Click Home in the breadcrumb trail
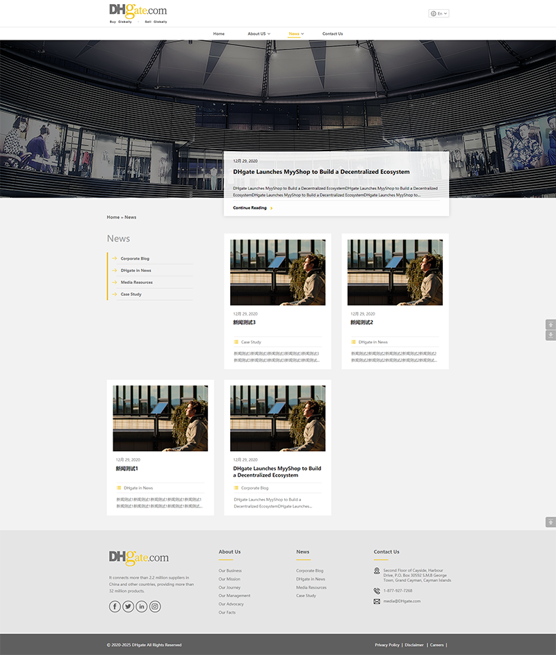Image resolution: width=556 pixels, height=655 pixels. point(113,217)
